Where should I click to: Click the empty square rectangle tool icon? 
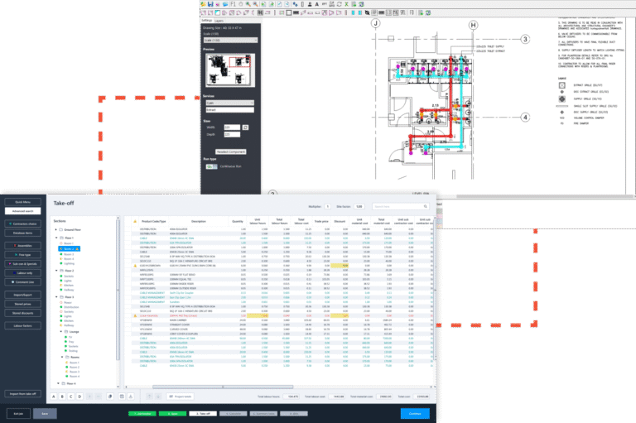(x=288, y=12)
